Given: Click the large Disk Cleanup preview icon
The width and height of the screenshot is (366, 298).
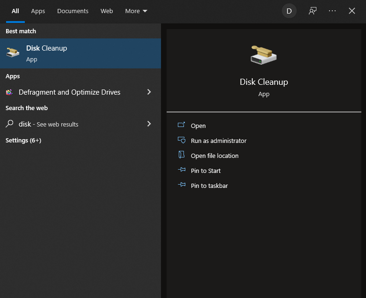Looking at the screenshot, I should (x=264, y=55).
